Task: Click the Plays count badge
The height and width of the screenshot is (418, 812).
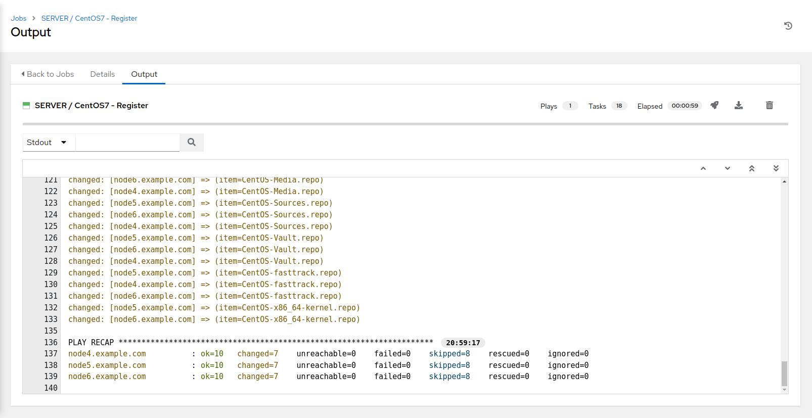Action: [x=570, y=106]
